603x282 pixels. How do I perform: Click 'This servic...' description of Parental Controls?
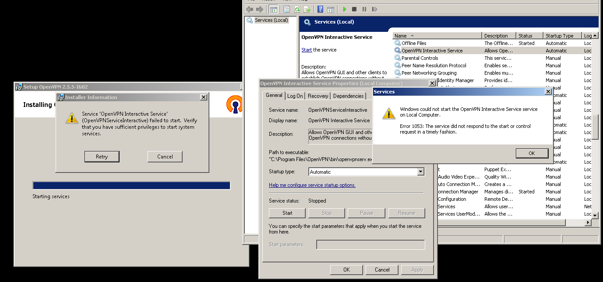pyautogui.click(x=498, y=58)
